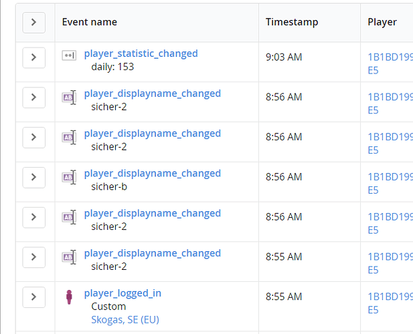Image resolution: width=413 pixels, height=334 pixels.
Task: Expand the player_statistic_changed row
Action: click(33, 57)
